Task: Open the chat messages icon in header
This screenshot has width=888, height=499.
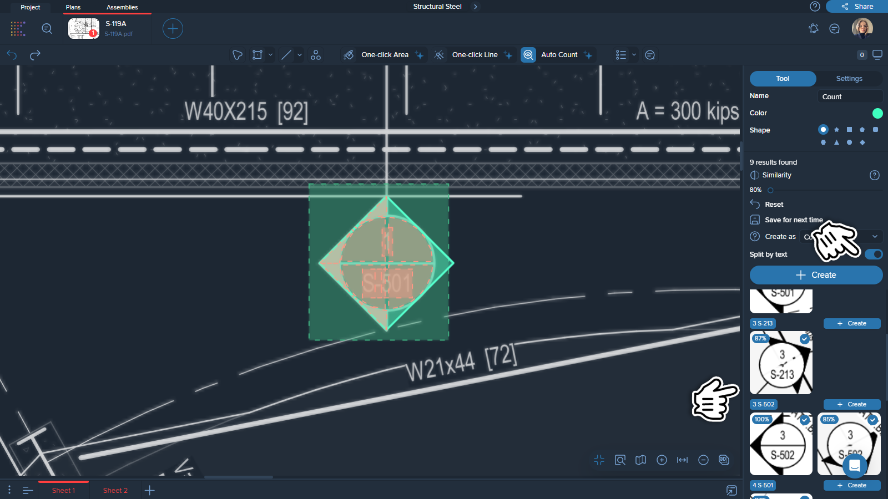Action: (834, 29)
